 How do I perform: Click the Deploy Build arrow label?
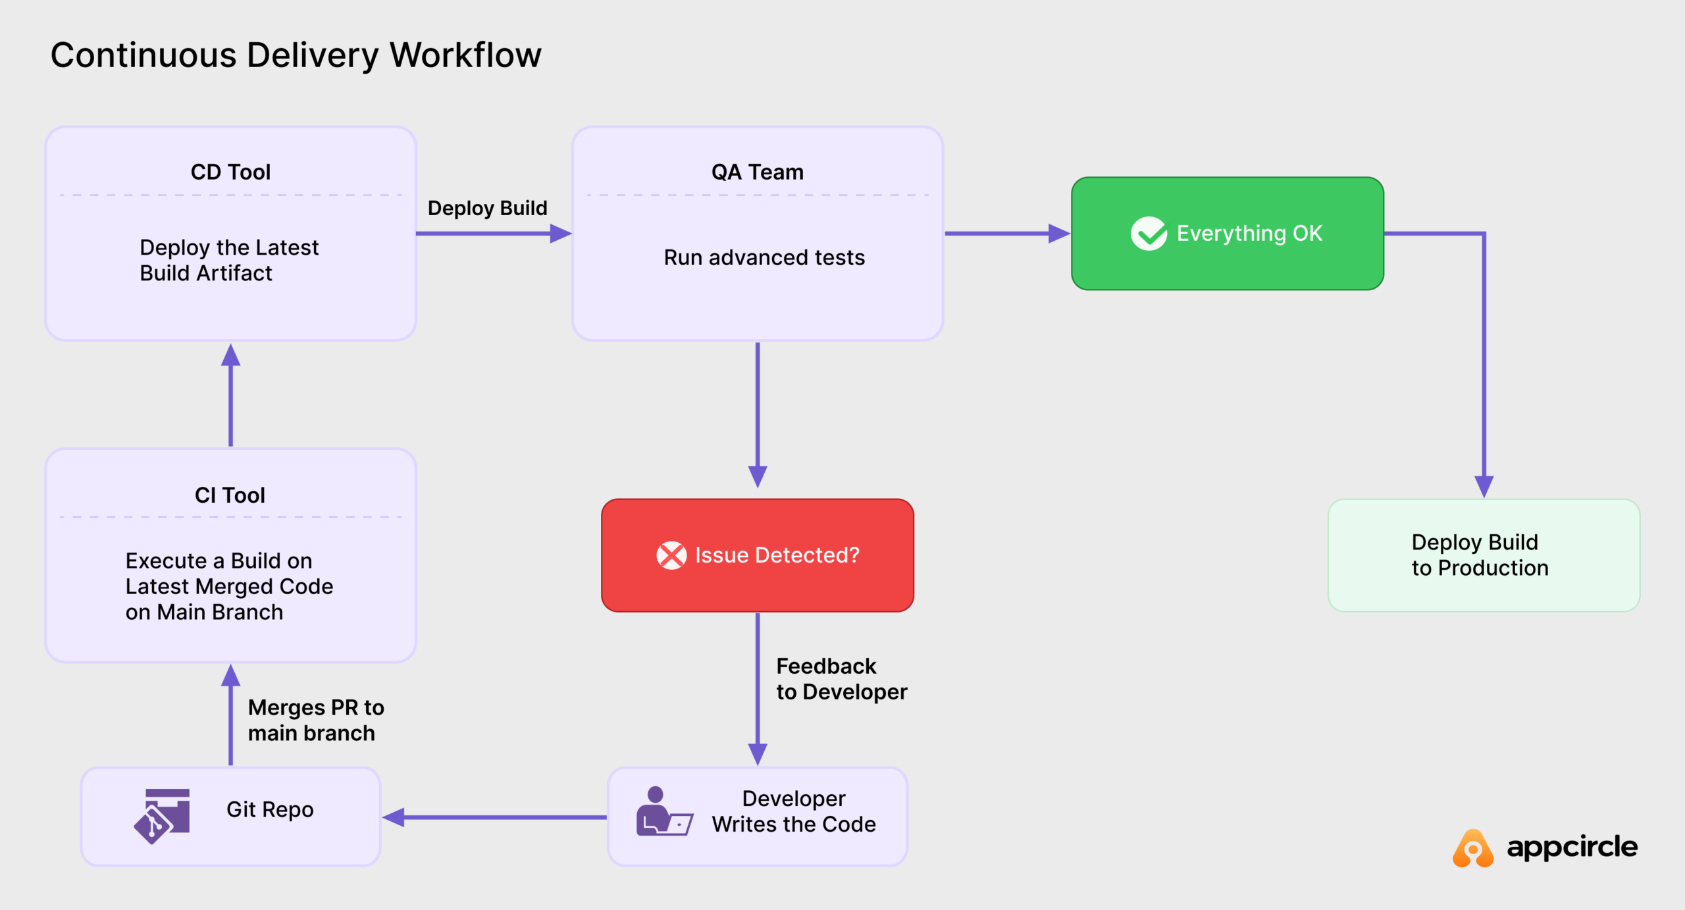[488, 208]
